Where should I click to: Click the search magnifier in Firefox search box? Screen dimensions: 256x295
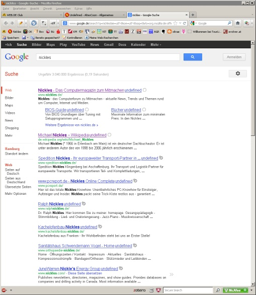coord(229,23)
